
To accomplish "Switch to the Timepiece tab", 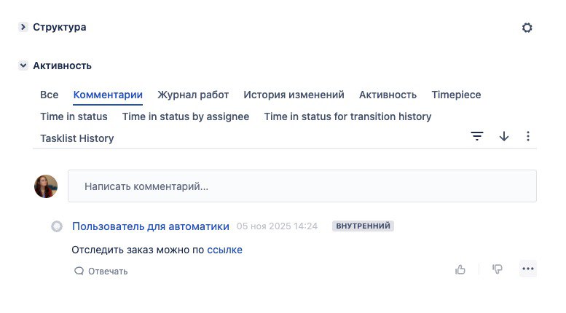I will coord(456,95).
